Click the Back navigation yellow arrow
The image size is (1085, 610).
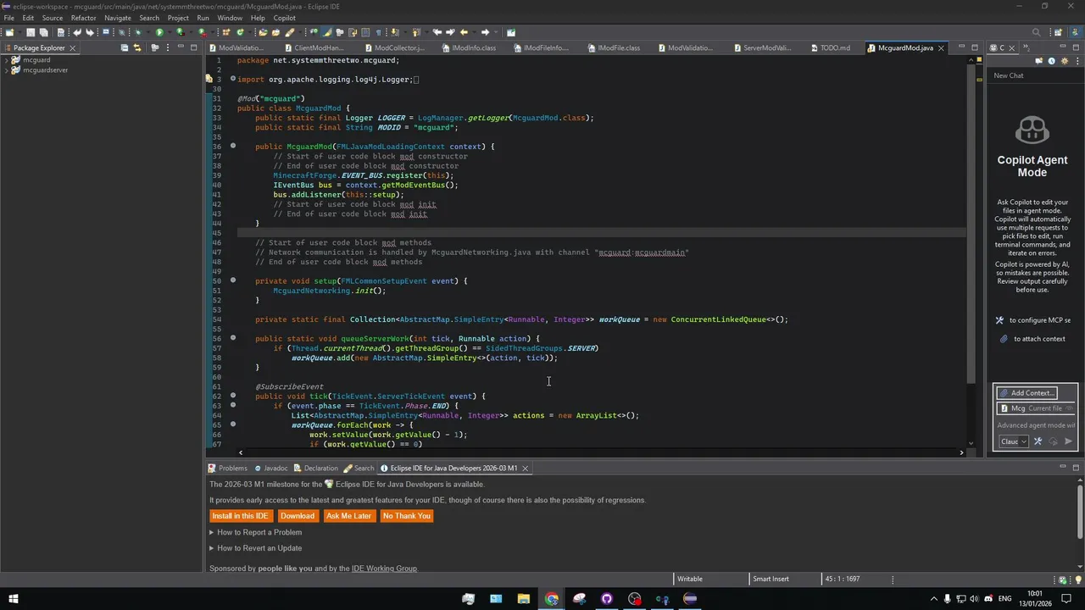point(464,32)
